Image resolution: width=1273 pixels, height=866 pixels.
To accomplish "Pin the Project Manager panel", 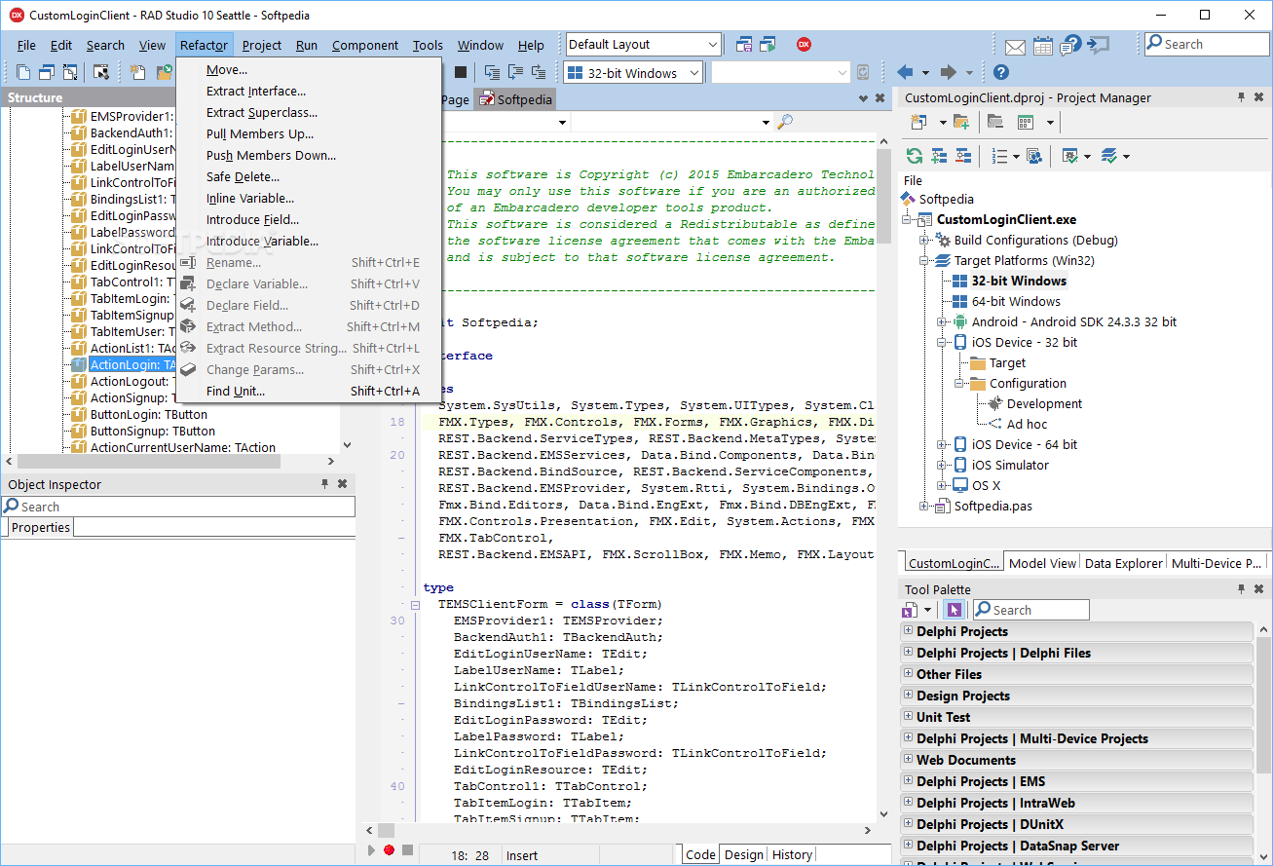I will 1242,97.
